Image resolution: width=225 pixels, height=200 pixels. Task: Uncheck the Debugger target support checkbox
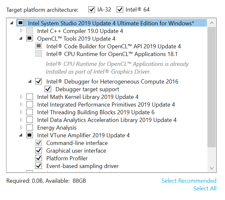tap(48, 89)
